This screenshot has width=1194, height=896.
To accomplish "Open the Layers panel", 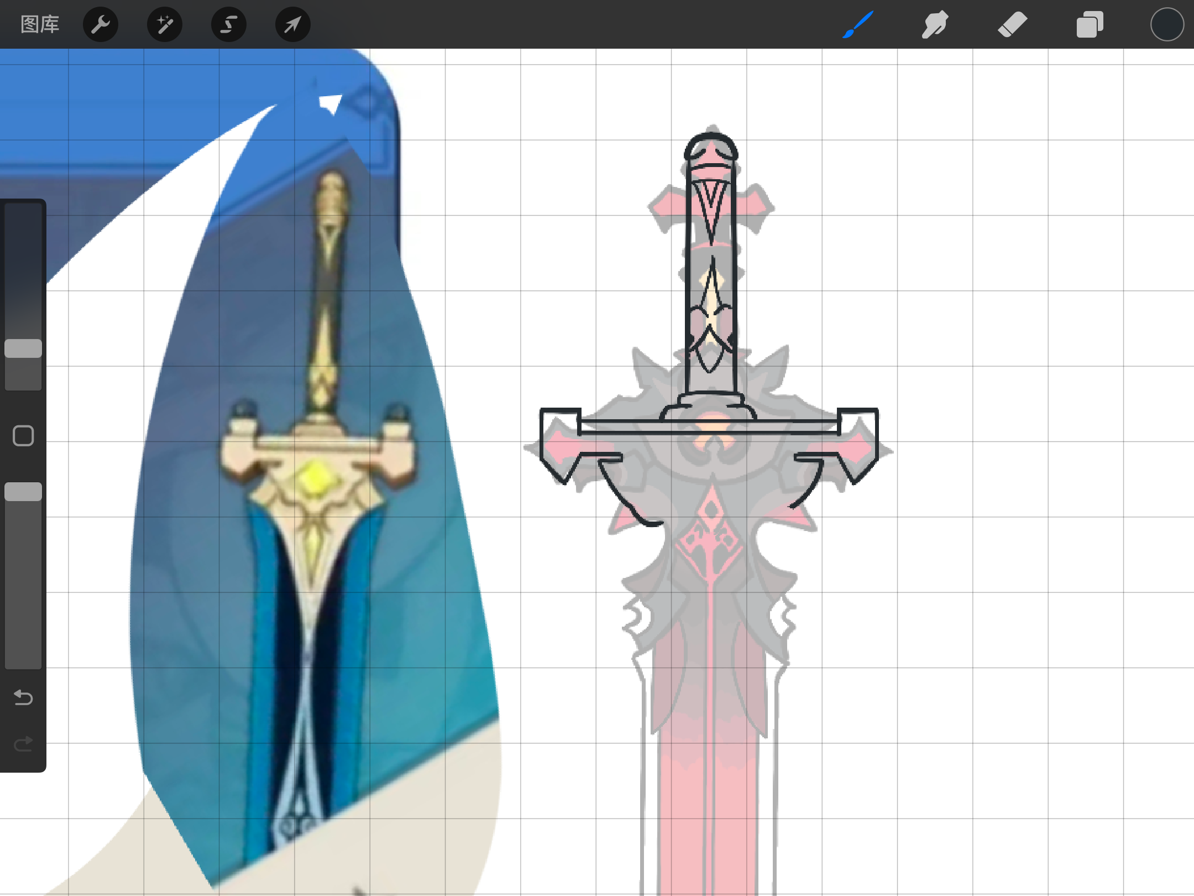I will [x=1090, y=24].
